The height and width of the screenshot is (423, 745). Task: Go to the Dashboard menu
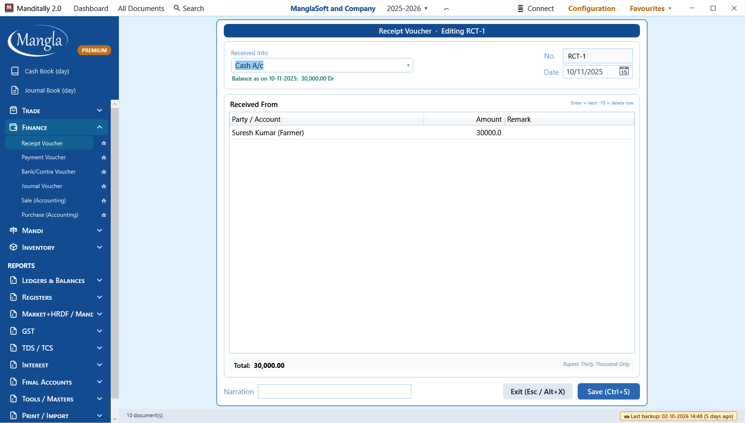[x=91, y=9]
